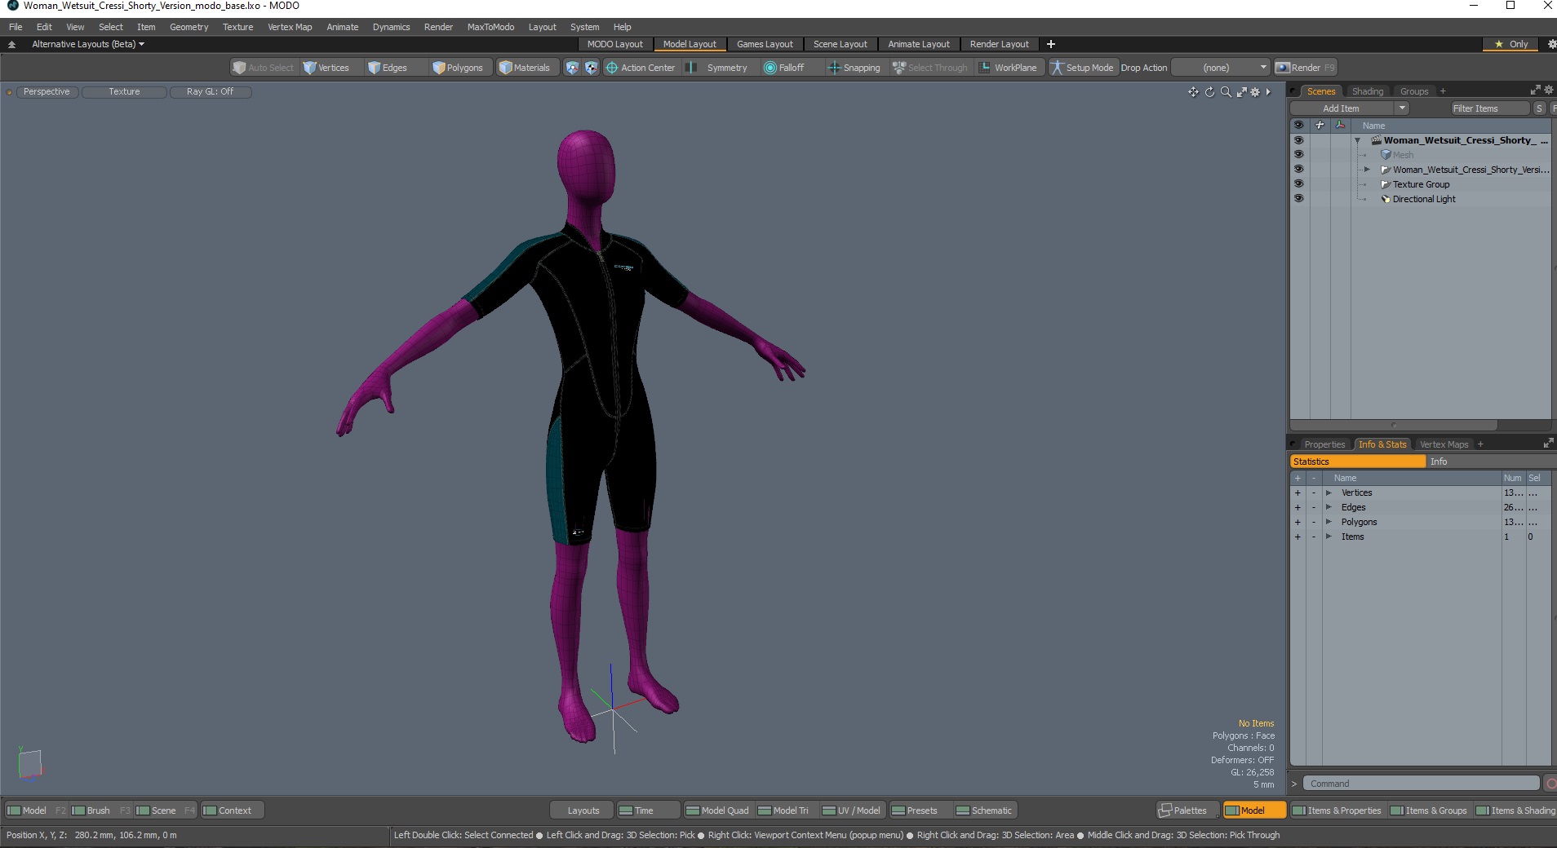Screen dimensions: 1557x848
Task: Click the up arrow beside Alternative Layouts
Action: point(11,44)
